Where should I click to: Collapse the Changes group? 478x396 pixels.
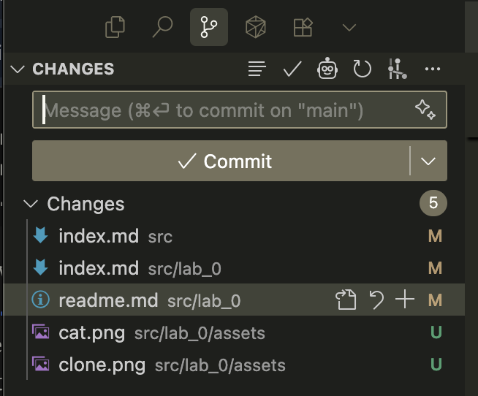pyautogui.click(x=31, y=204)
